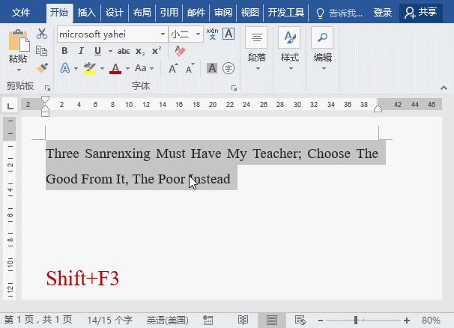Click the 登录 sign in link
Screen dimensions: 454x328
pyautogui.click(x=383, y=13)
